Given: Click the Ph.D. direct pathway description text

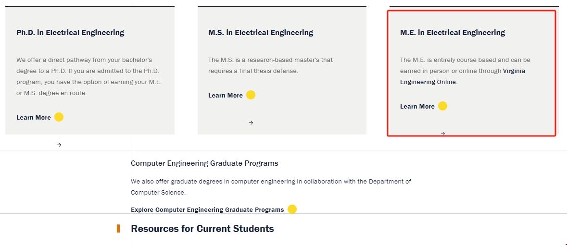Looking at the screenshot, I should 89,76.
